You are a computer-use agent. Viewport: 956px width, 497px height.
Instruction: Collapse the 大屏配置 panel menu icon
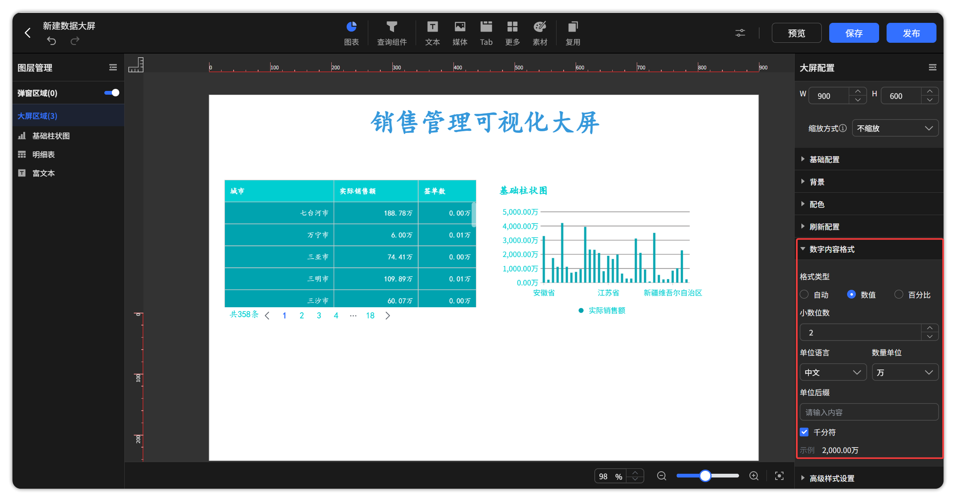(x=933, y=67)
